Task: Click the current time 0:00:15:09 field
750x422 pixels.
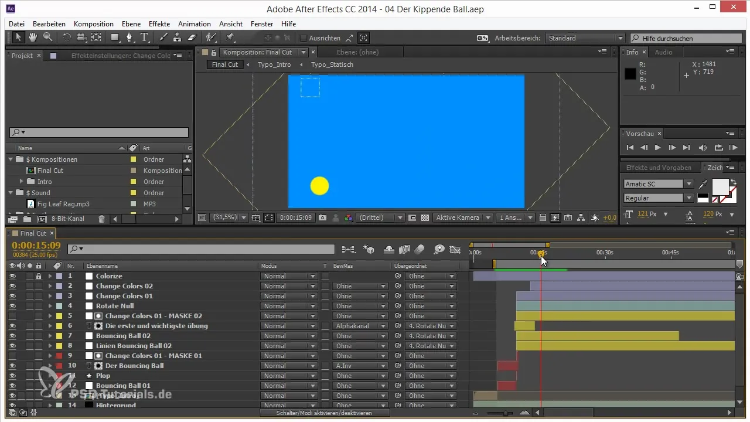Action: click(36, 245)
